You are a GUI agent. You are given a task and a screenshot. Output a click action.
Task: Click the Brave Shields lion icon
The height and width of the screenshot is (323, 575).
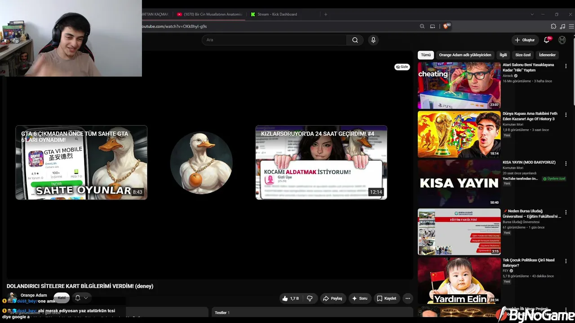(x=446, y=26)
